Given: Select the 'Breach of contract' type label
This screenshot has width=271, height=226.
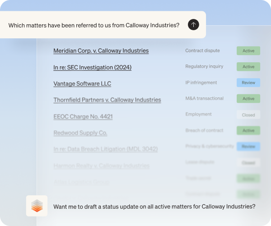Looking at the screenshot, I should click(x=204, y=130).
